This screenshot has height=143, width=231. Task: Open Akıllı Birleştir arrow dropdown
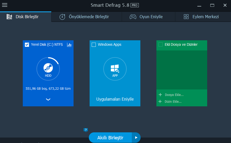[x=136, y=138]
